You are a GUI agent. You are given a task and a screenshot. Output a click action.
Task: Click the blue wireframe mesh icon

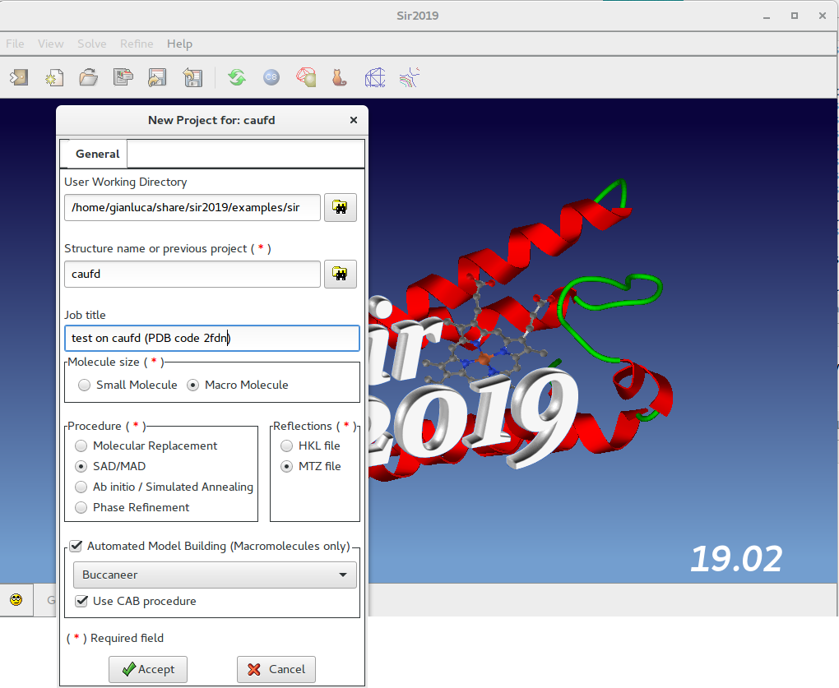coord(375,77)
